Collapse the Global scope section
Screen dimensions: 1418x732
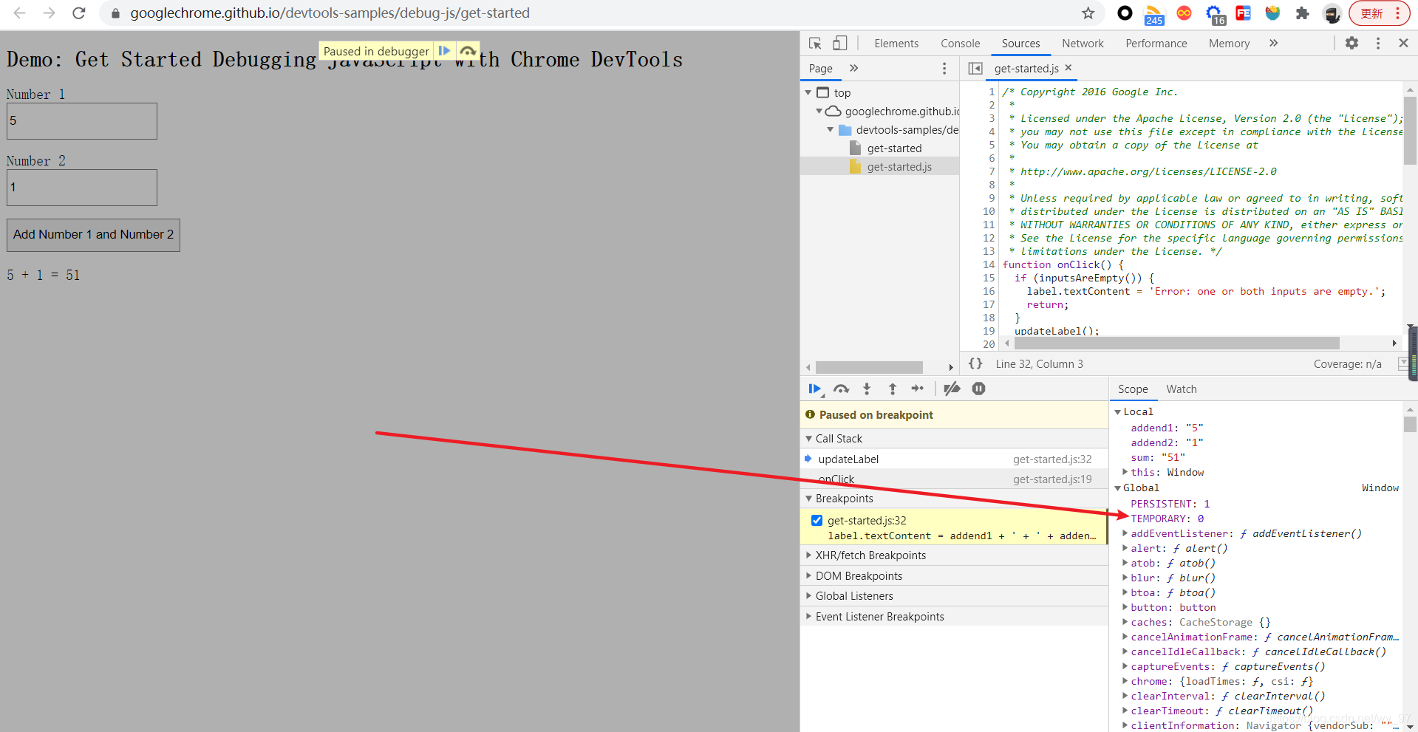[1118, 488]
